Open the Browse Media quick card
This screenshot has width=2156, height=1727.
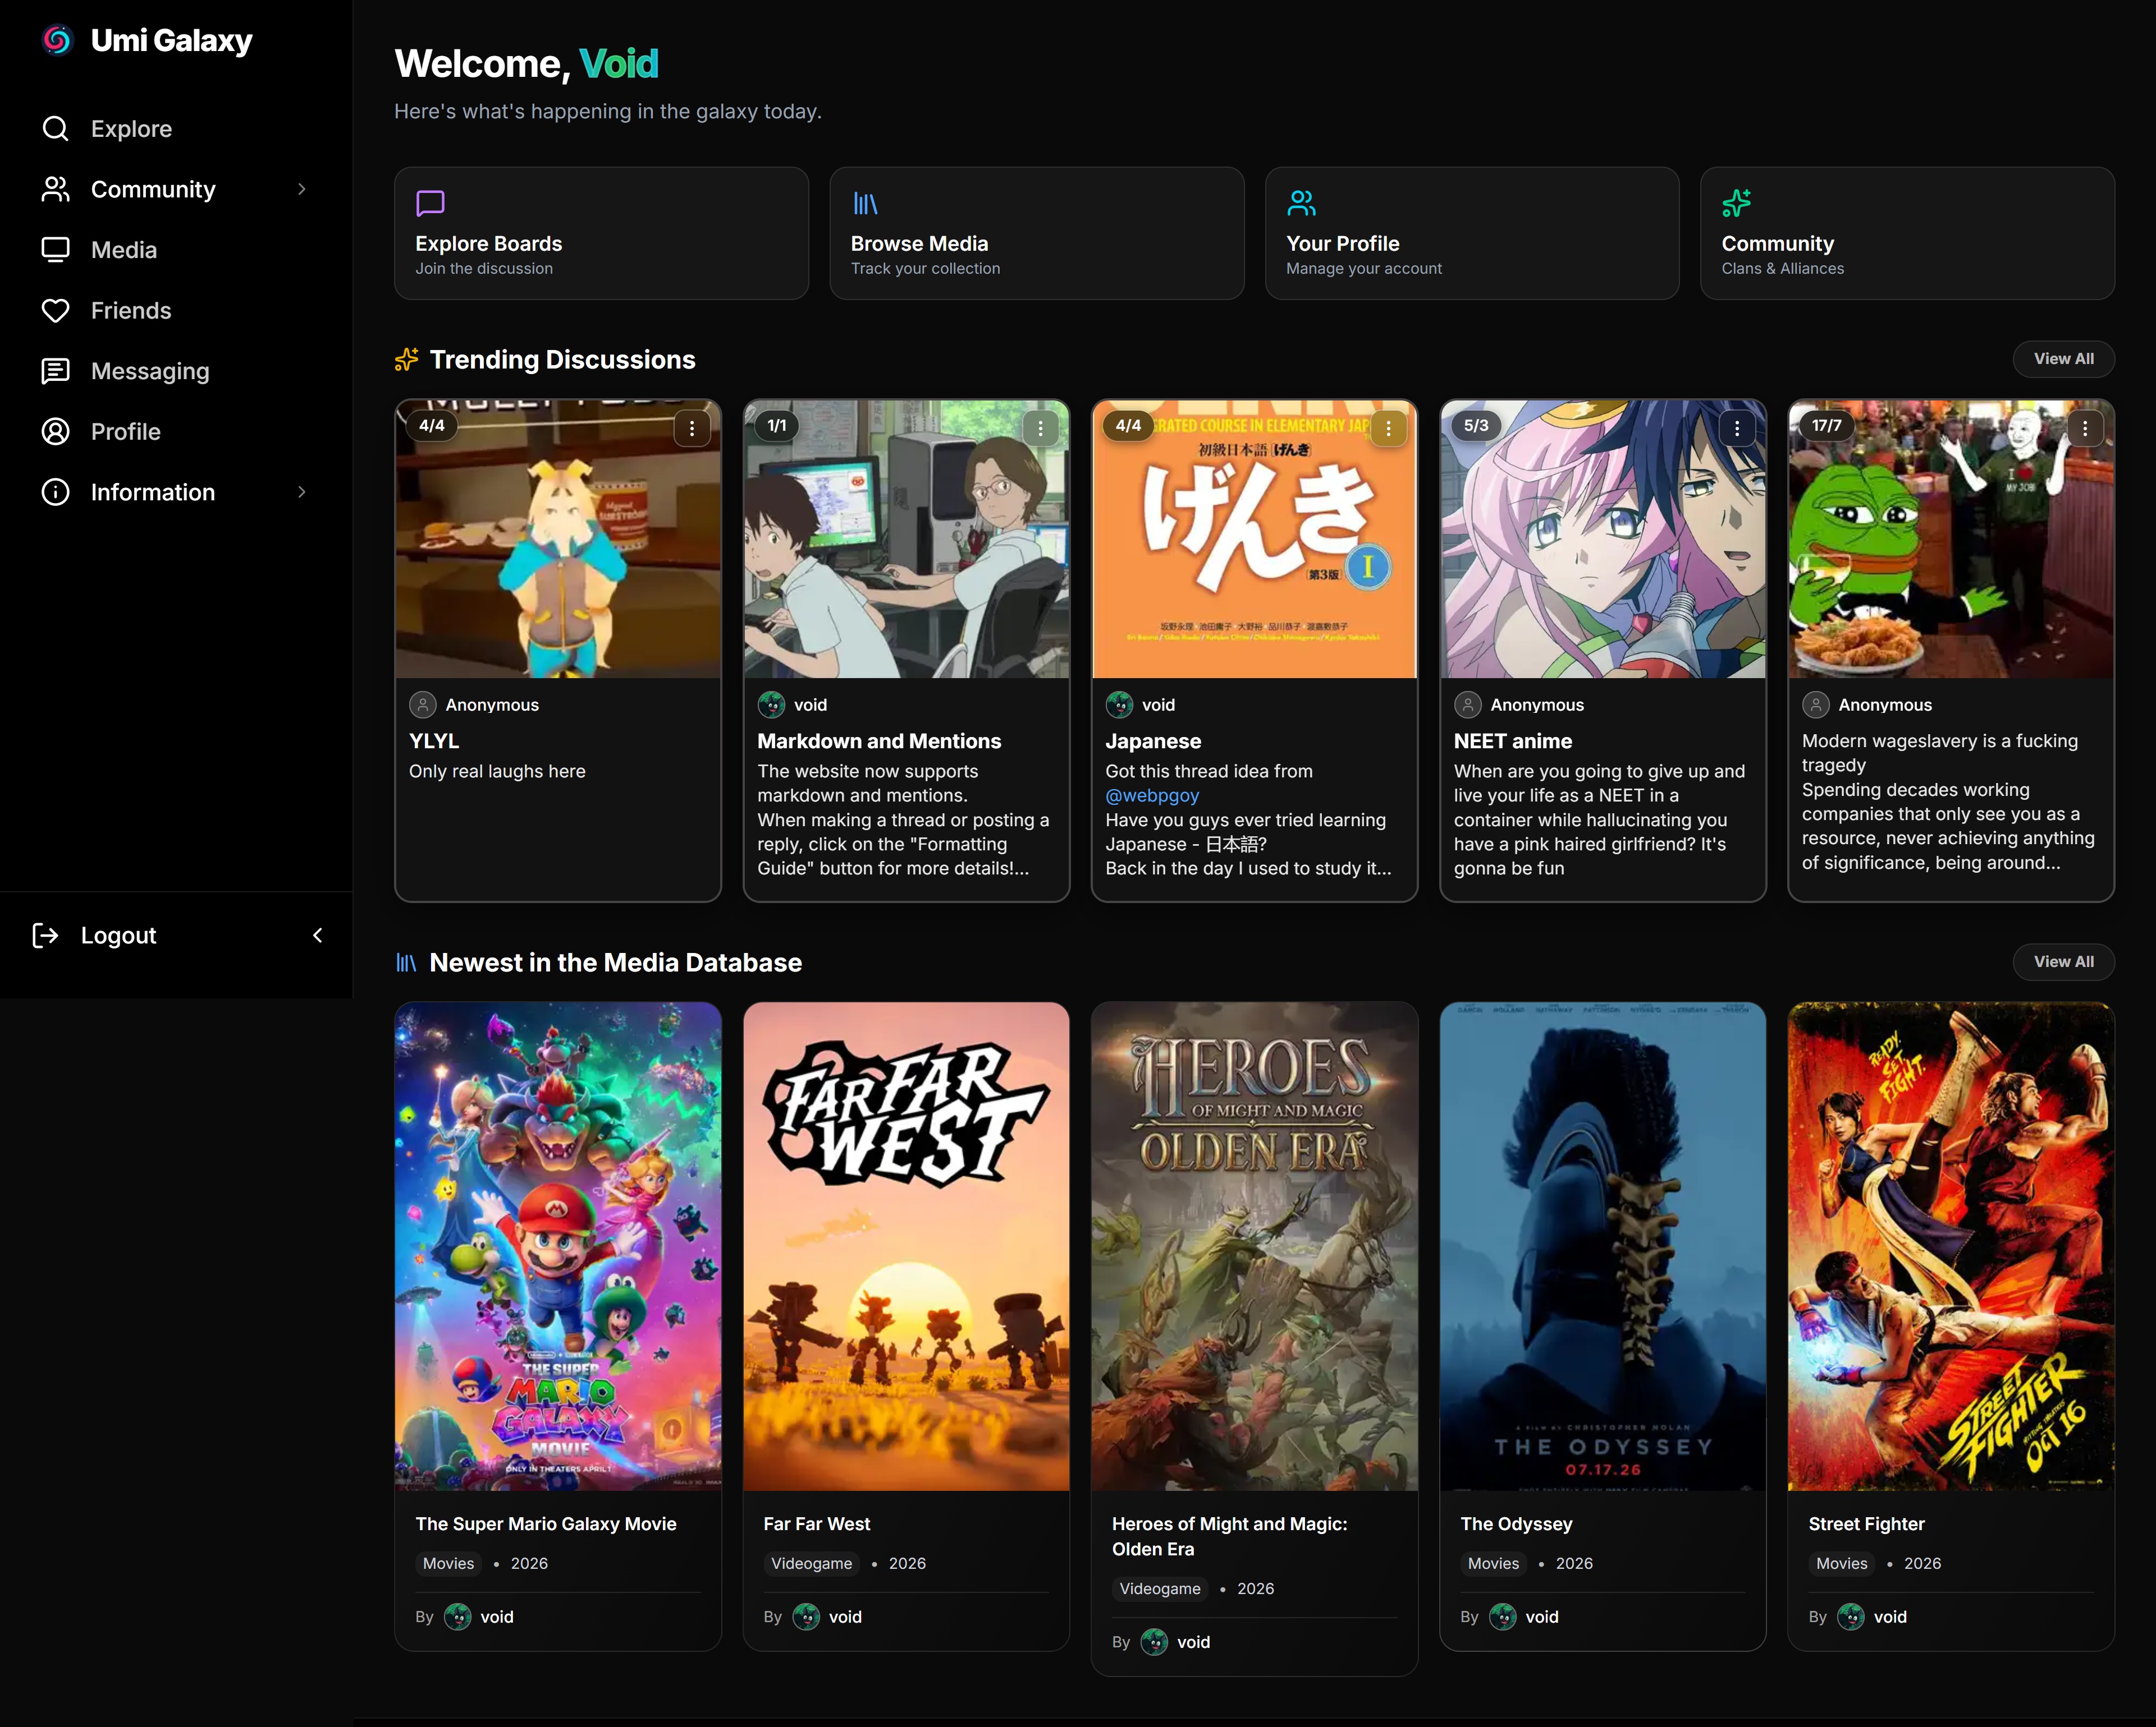pos(1037,233)
